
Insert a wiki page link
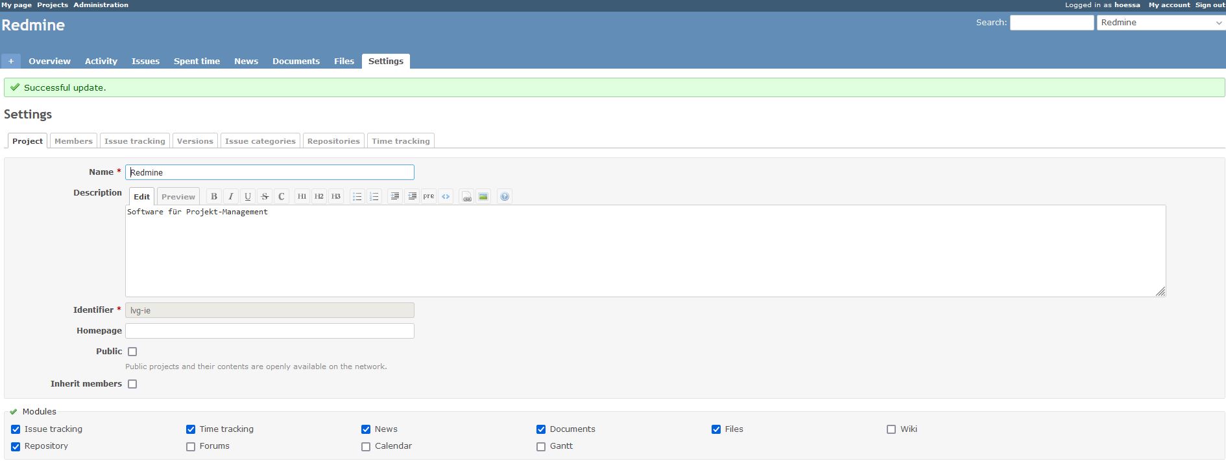[467, 196]
